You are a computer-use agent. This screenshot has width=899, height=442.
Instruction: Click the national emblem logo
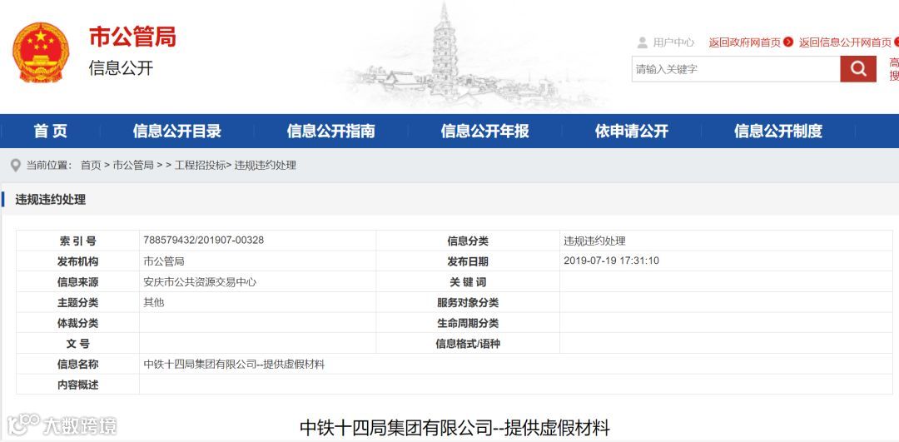[41, 52]
